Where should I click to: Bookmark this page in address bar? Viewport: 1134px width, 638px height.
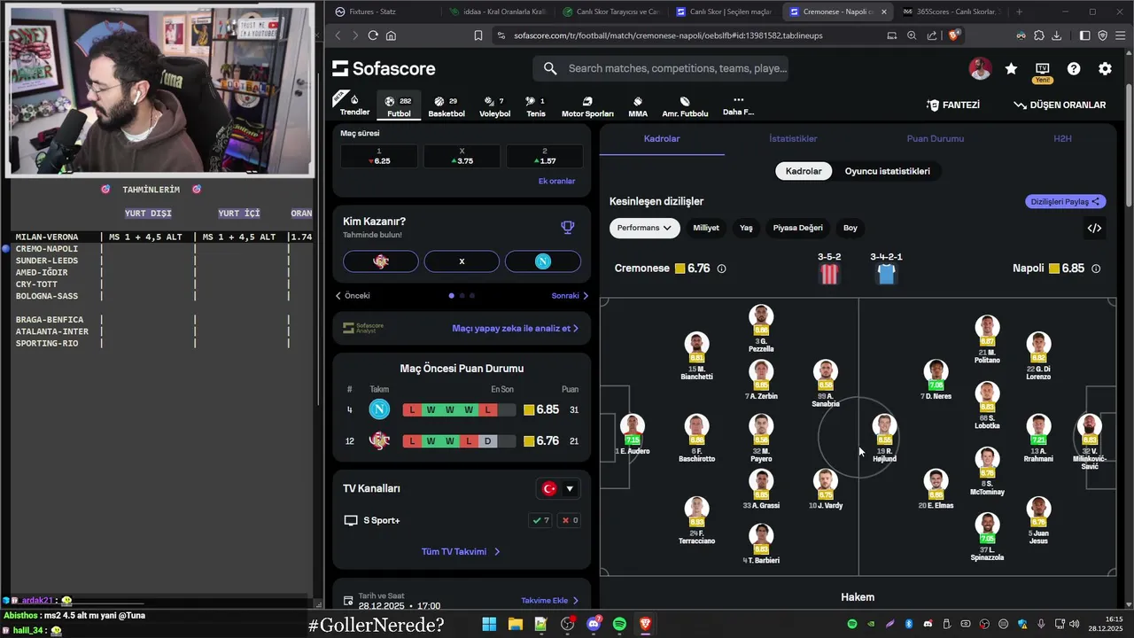[478, 35]
